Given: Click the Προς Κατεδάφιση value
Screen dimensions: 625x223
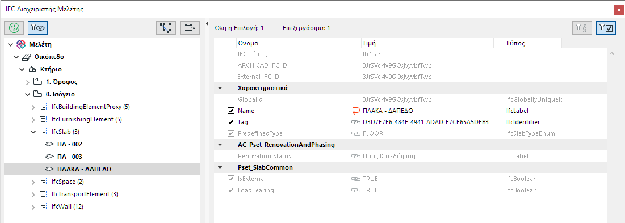Looking at the screenshot, I should pos(389,157).
